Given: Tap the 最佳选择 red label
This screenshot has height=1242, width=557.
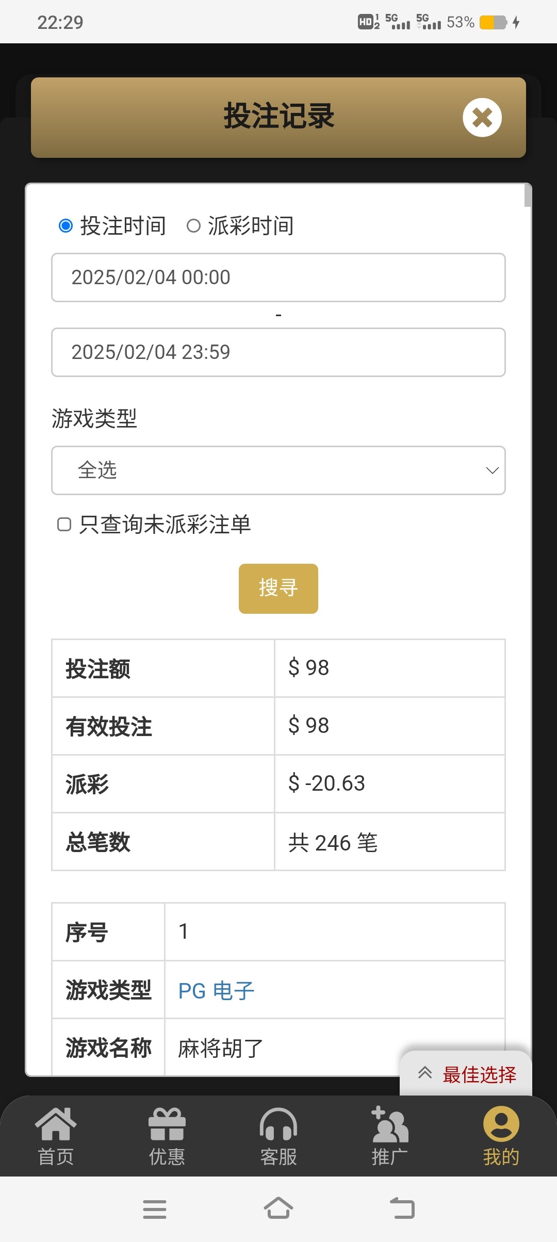Looking at the screenshot, I should (x=480, y=1075).
